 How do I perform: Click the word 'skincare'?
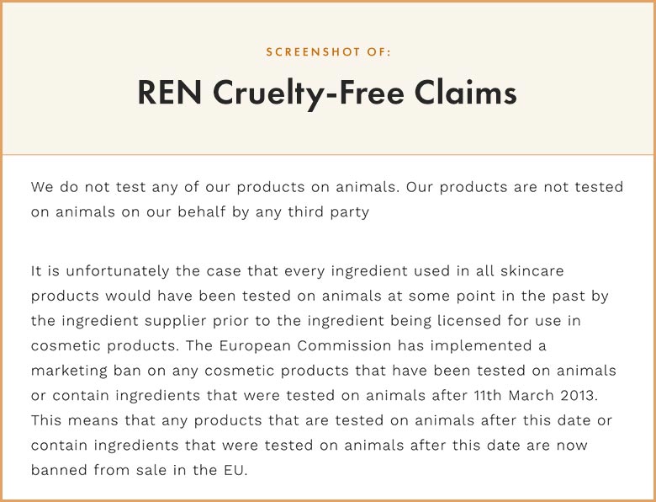[x=532, y=270]
